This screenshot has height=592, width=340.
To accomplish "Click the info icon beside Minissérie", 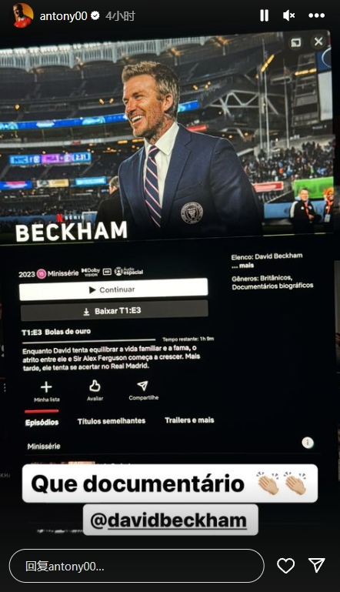I will 308,442.
